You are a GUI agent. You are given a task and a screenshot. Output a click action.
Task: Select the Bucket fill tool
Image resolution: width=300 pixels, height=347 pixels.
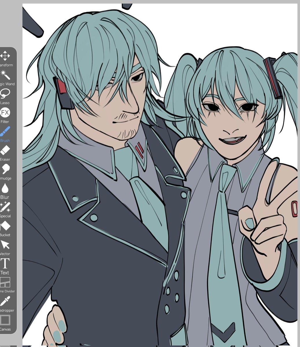[x=5, y=228]
